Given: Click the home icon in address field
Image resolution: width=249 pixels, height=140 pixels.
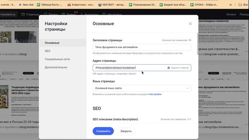Looking at the screenshot, I should [x=168, y=68].
